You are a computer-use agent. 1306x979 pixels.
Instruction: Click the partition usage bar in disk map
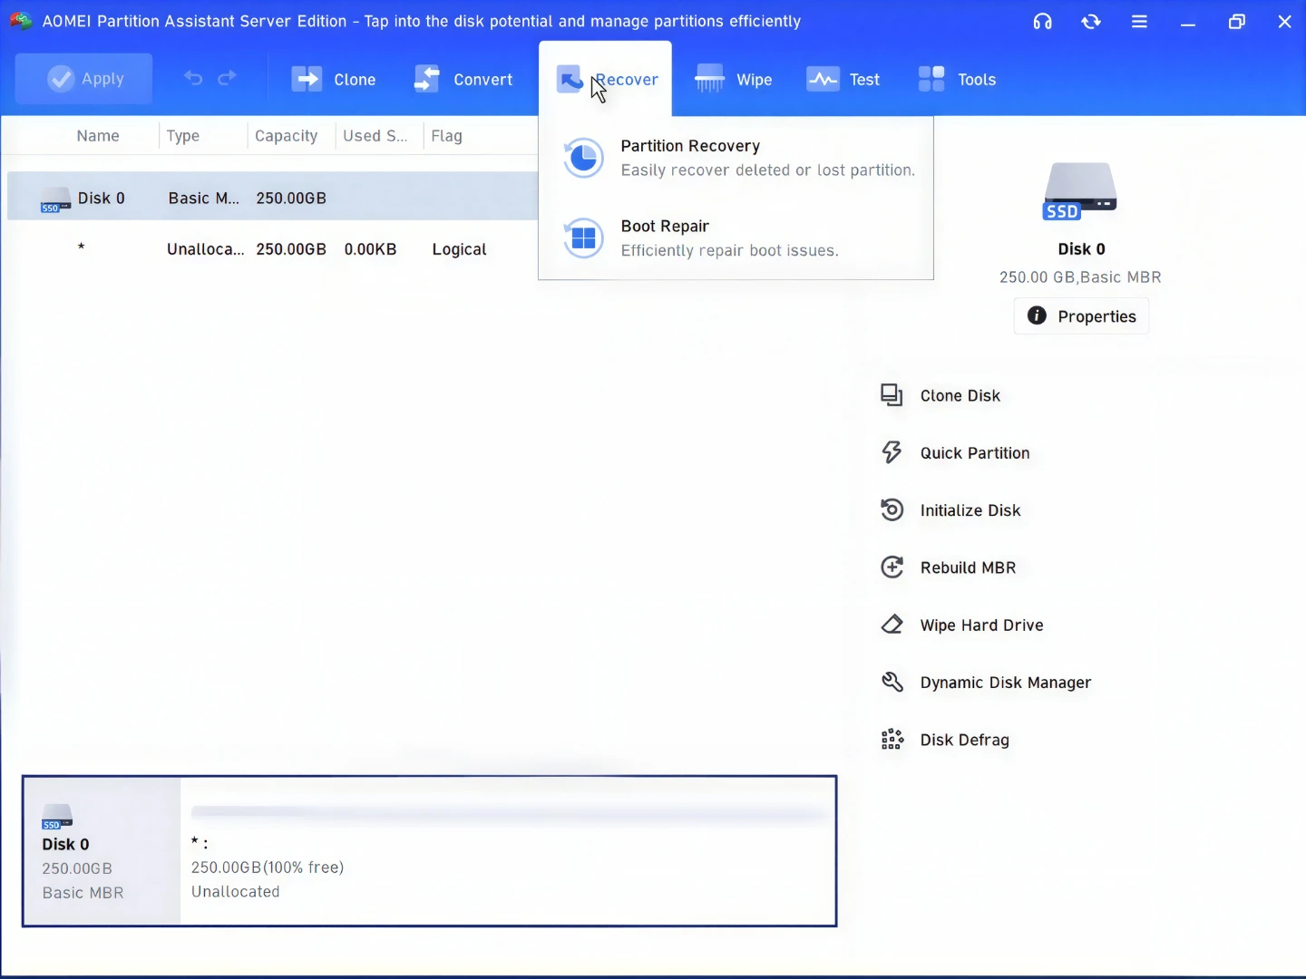point(508,814)
